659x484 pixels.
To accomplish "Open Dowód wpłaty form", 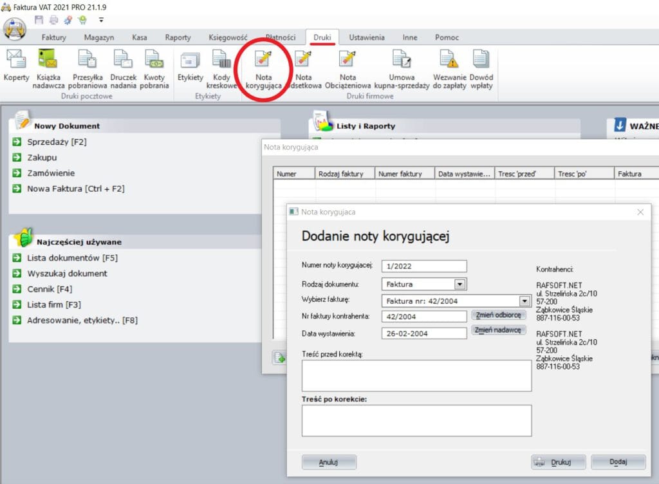I will 481,60.
